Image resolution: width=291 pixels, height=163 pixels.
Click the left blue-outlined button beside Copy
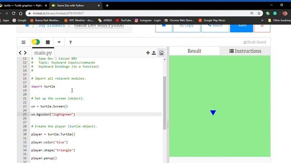tap(164, 28)
